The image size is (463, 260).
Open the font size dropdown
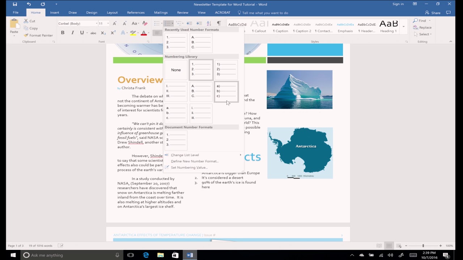[x=108, y=23]
